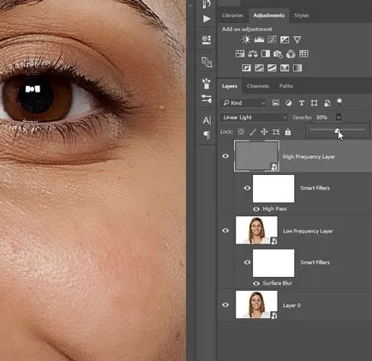
Task: Select the Layer 0 thumbnail
Action: (256, 304)
